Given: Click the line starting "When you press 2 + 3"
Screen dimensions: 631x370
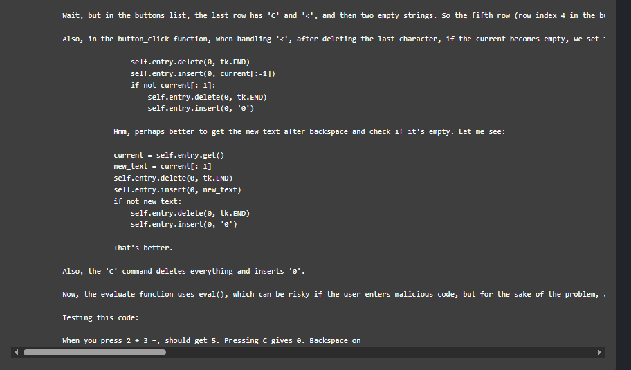Looking at the screenshot, I should (x=211, y=340).
